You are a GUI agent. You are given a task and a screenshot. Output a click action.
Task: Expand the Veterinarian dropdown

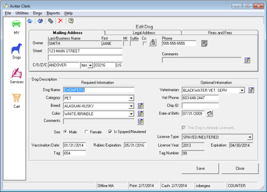[x=242, y=90]
